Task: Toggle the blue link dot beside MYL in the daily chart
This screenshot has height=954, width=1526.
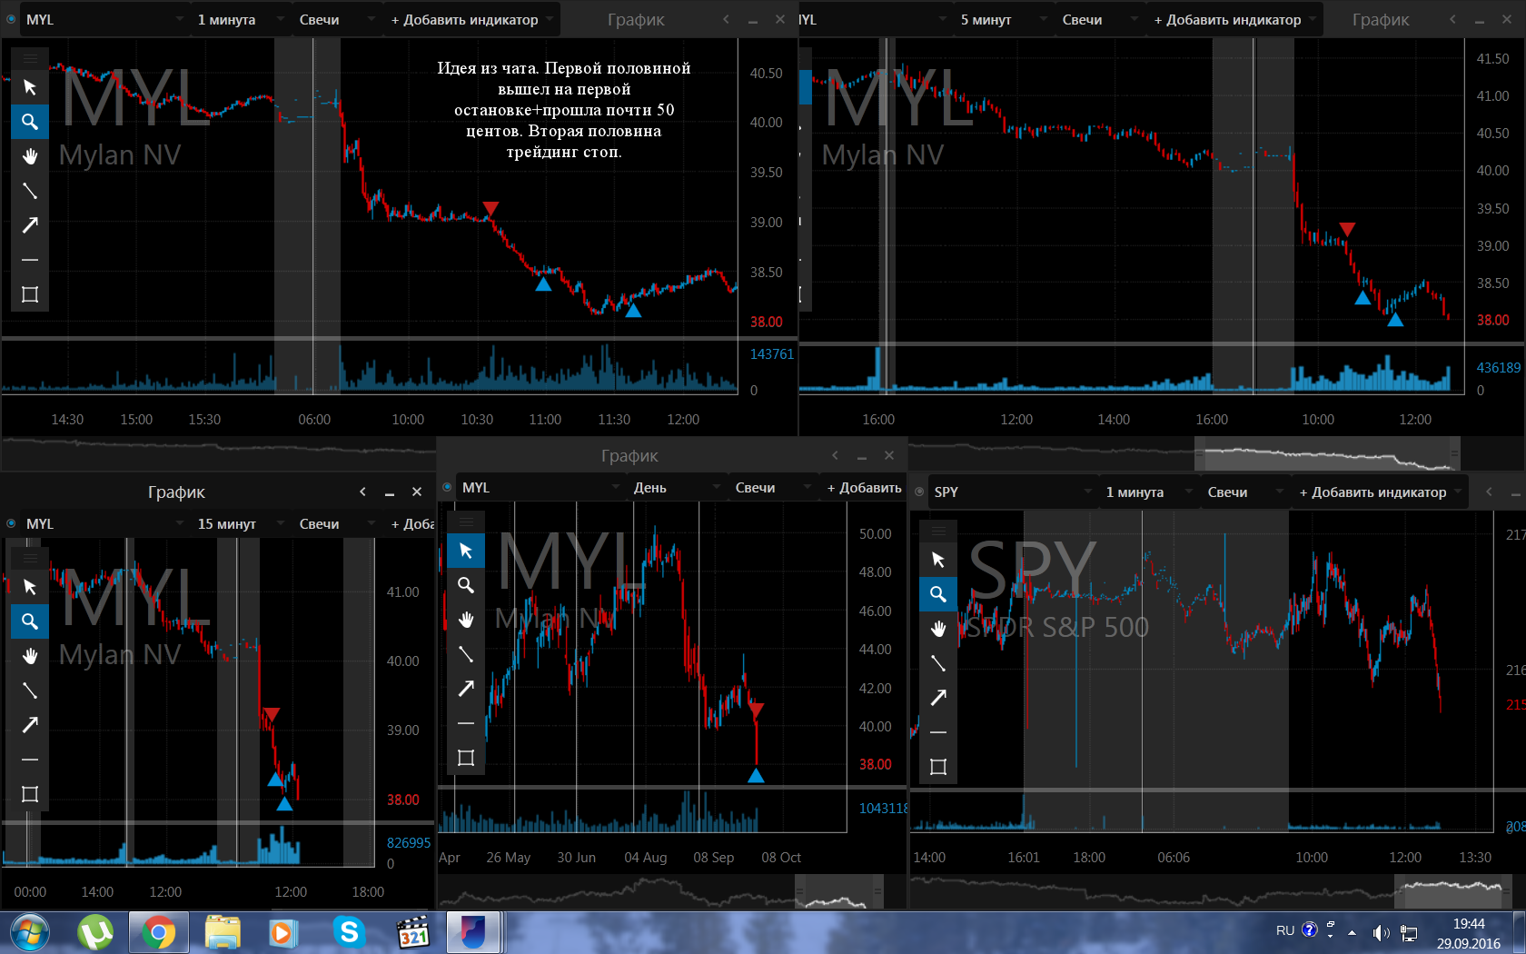Action: [x=447, y=487]
